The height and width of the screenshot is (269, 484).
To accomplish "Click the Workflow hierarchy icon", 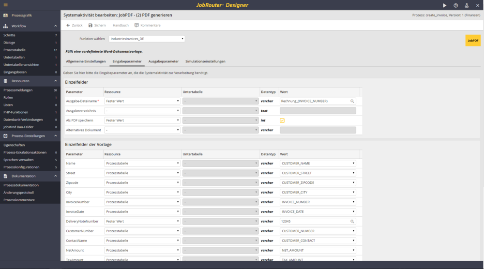I will pyautogui.click(x=5, y=26).
